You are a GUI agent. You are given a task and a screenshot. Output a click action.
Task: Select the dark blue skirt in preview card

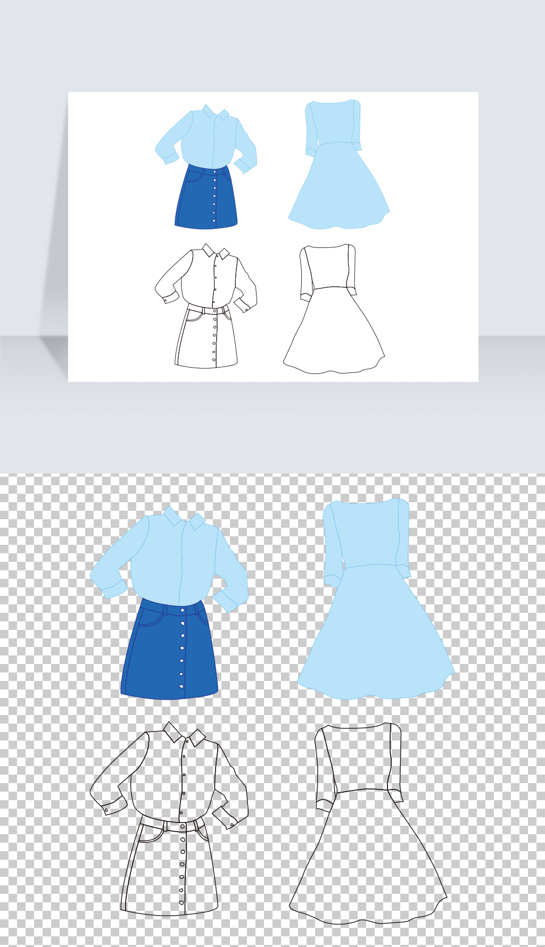pyautogui.click(x=206, y=197)
